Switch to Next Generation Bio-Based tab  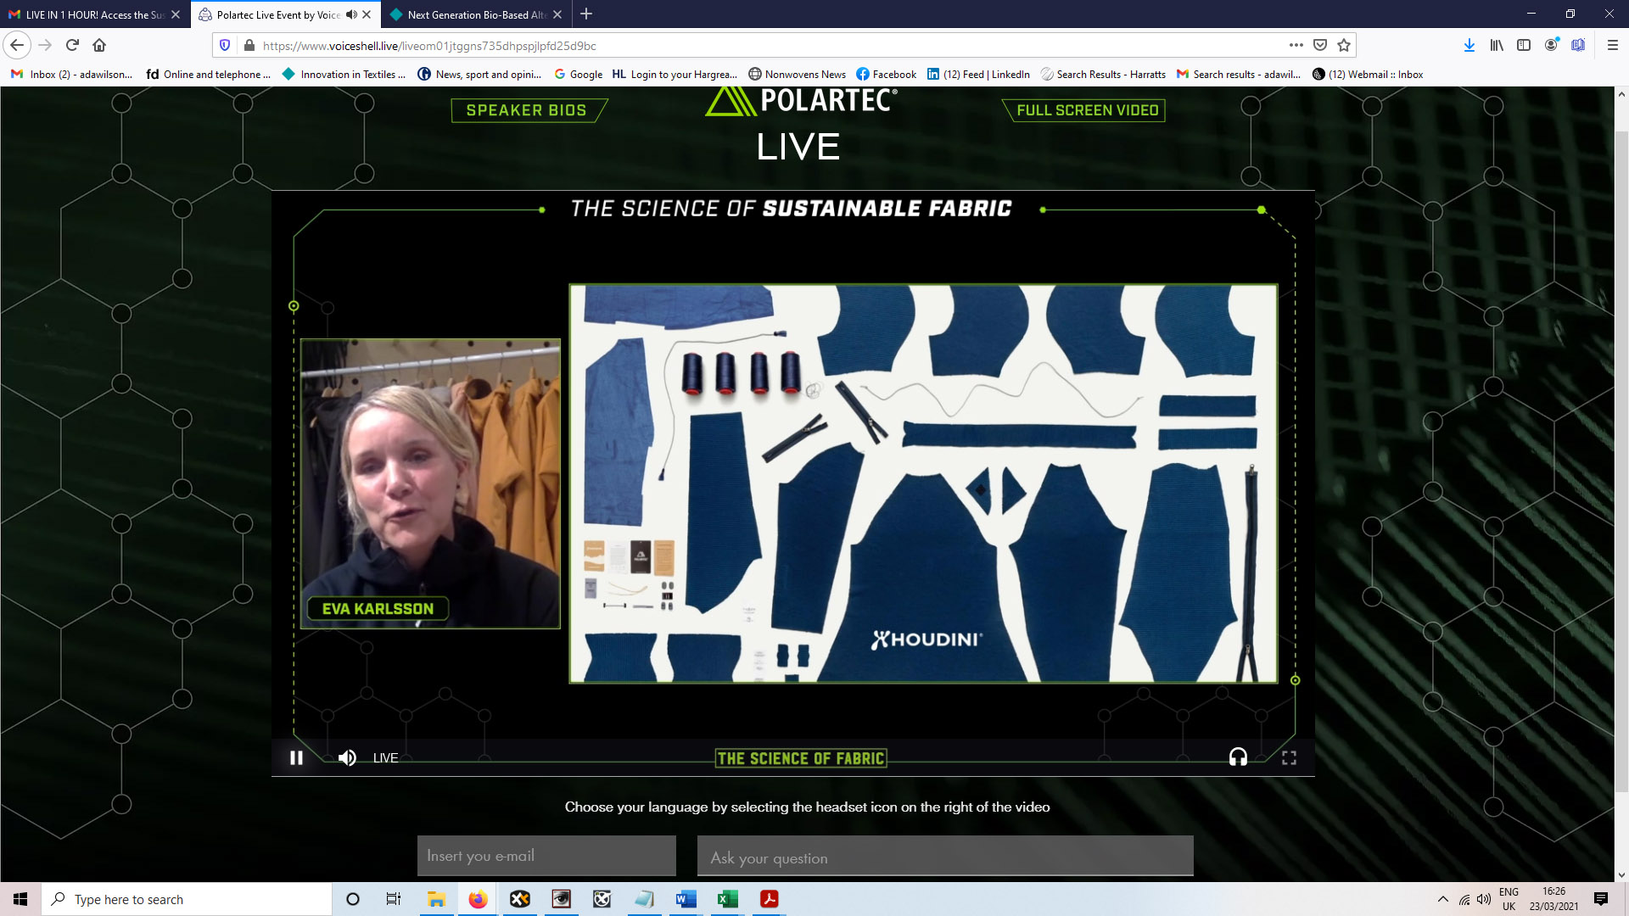(476, 14)
